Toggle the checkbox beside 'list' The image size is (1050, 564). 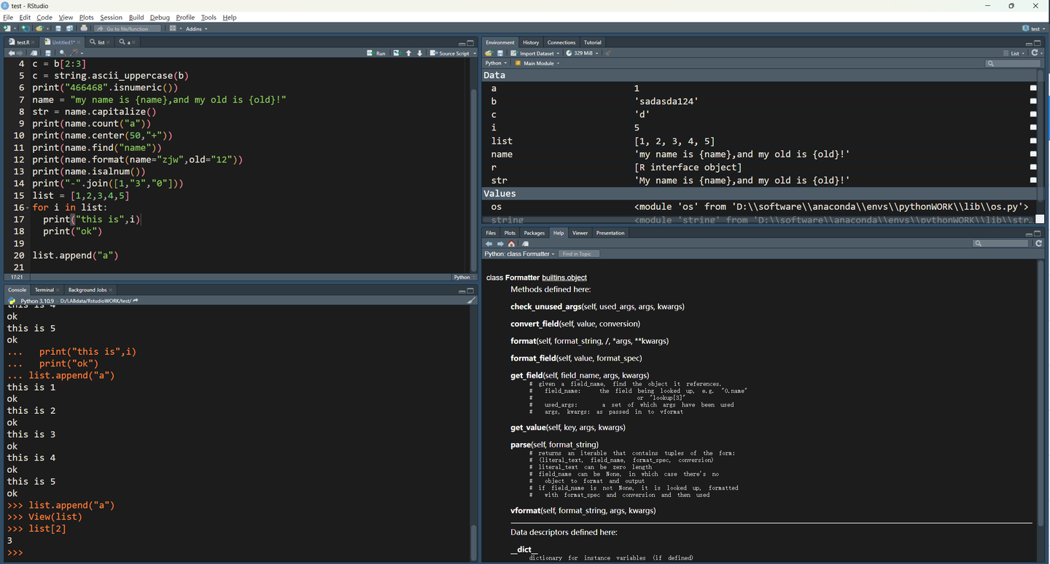(x=1032, y=140)
